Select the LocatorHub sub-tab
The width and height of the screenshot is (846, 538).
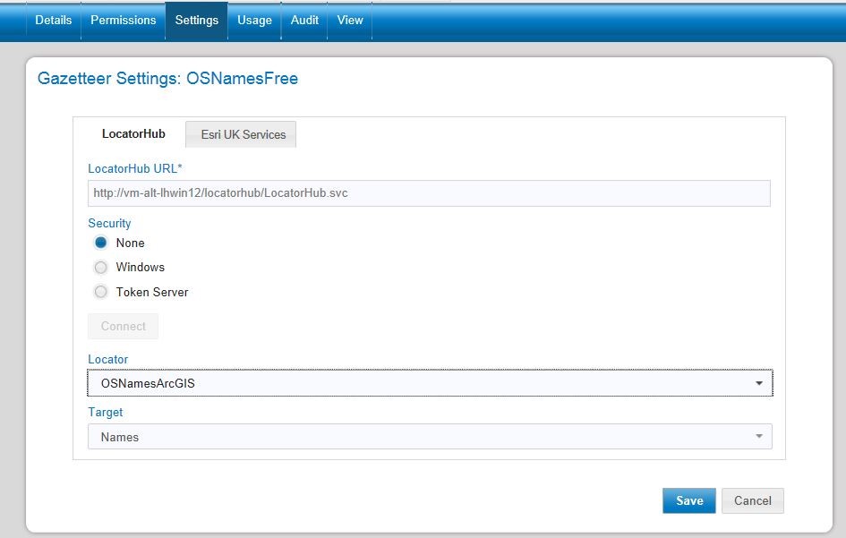click(x=133, y=133)
